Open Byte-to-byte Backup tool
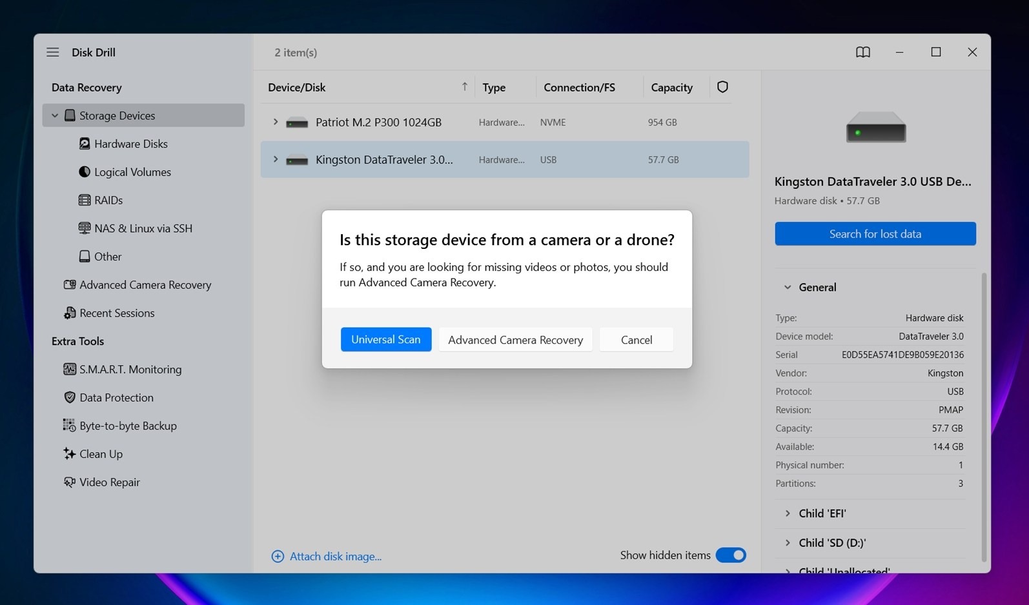This screenshot has width=1029, height=605. [x=128, y=426]
